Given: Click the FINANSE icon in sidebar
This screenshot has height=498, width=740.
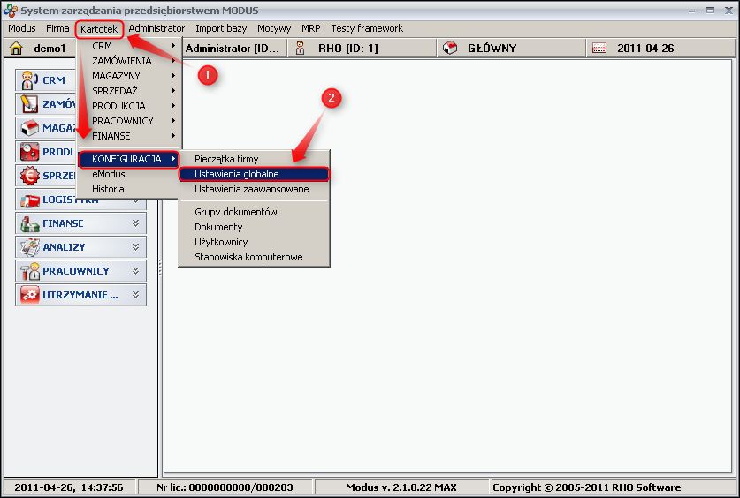Looking at the screenshot, I should coord(29,223).
